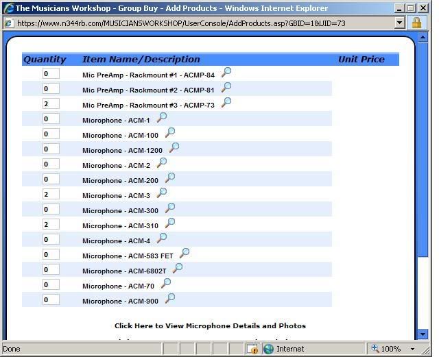This screenshot has width=439, height=357.
Task: Select Mic PreAmp Rackmount #1 ACMP-84 text
Action: [148, 75]
